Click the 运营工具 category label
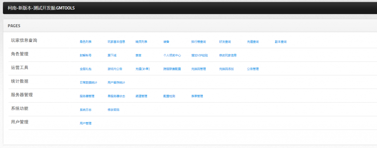Screen dimensions: 377x148 (x=20, y=68)
